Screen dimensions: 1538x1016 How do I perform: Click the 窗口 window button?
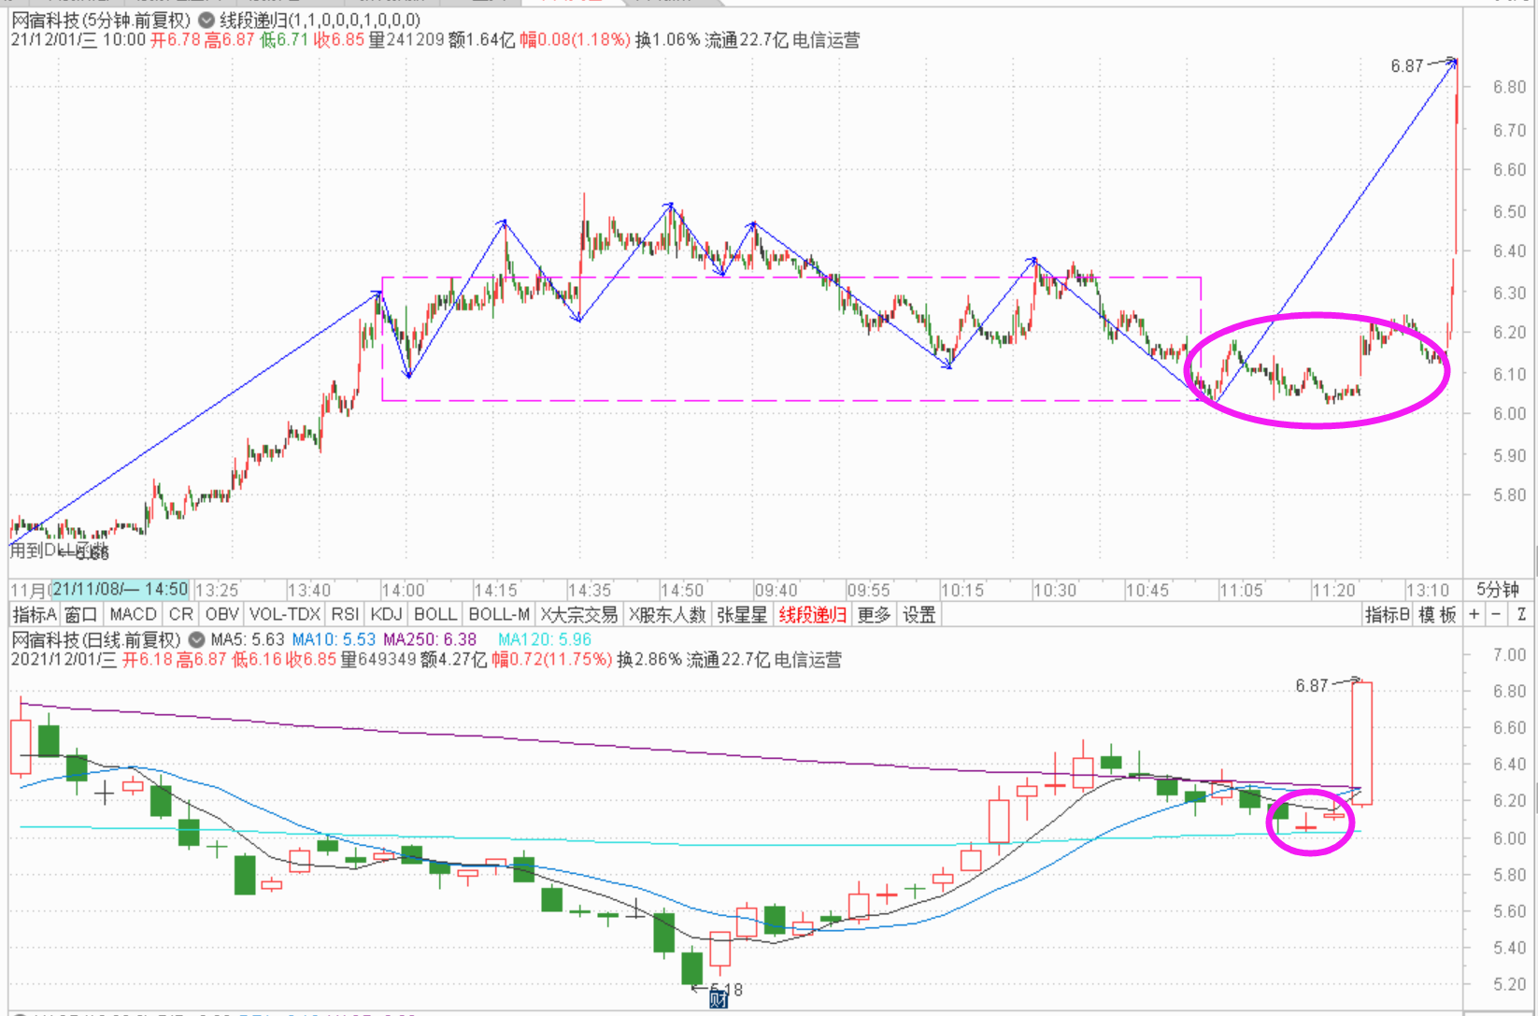[81, 614]
